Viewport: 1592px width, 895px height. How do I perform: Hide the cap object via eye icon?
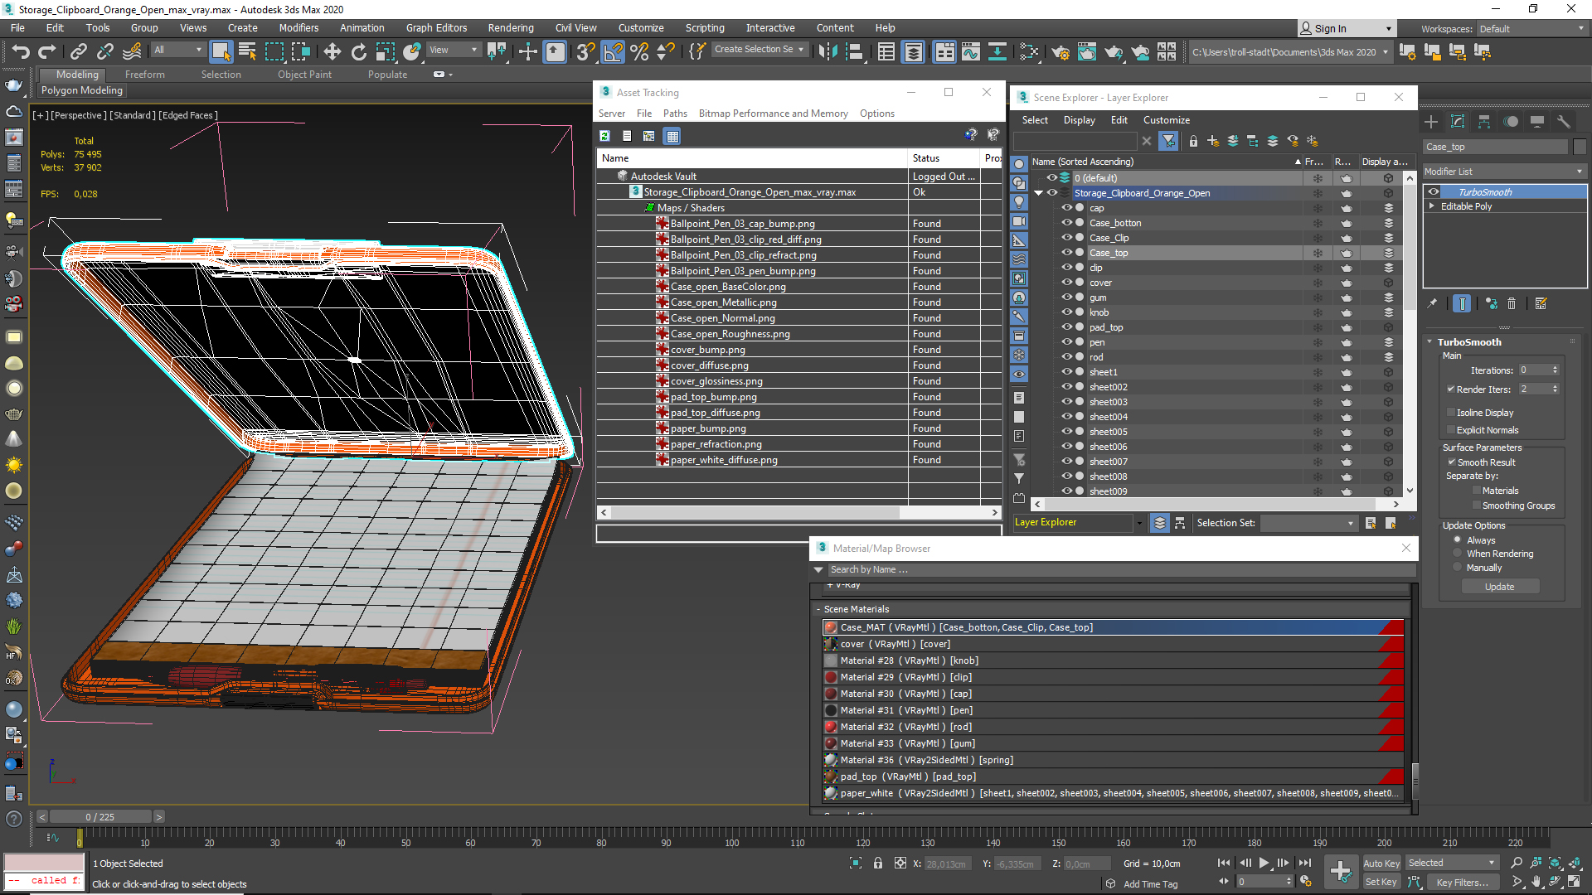coord(1067,208)
